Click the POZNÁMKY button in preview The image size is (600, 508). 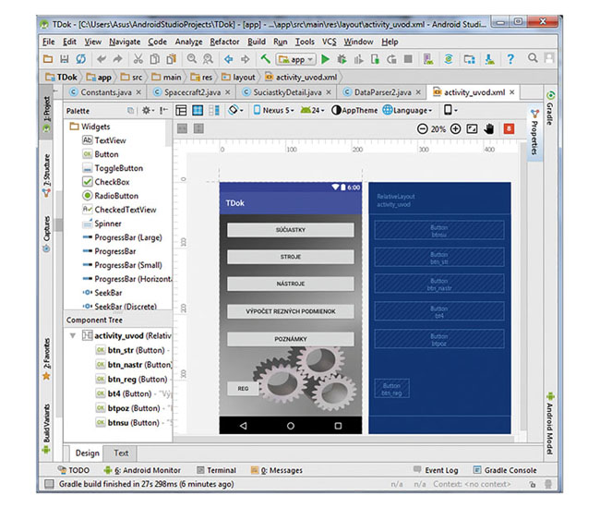pyautogui.click(x=291, y=339)
